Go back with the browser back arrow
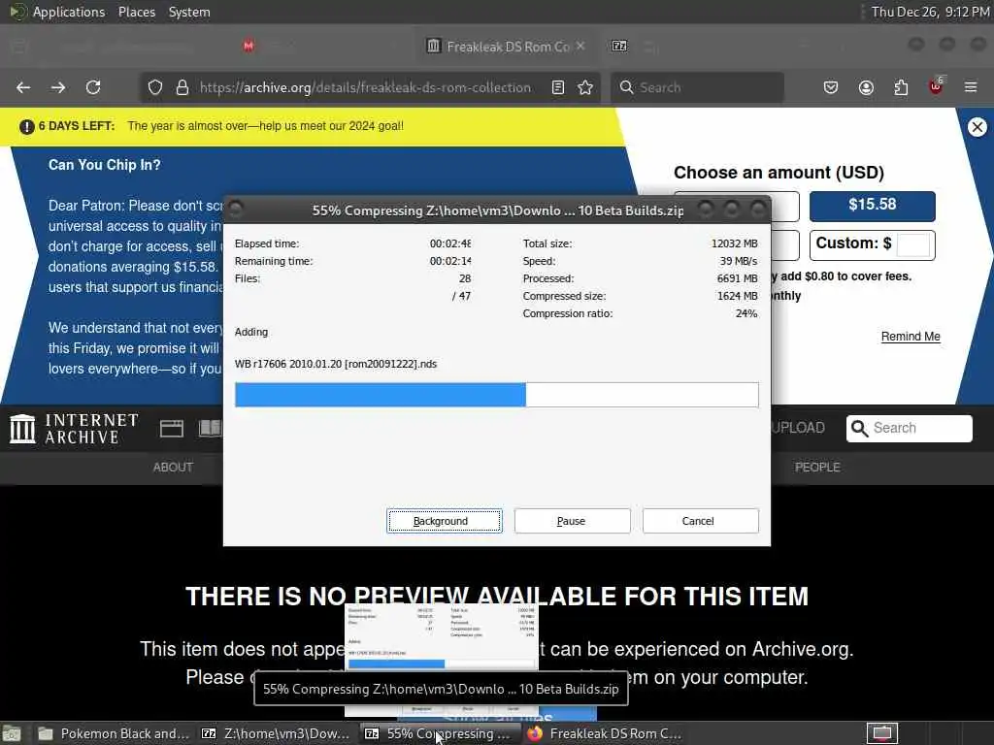Image resolution: width=994 pixels, height=745 pixels. (x=23, y=87)
